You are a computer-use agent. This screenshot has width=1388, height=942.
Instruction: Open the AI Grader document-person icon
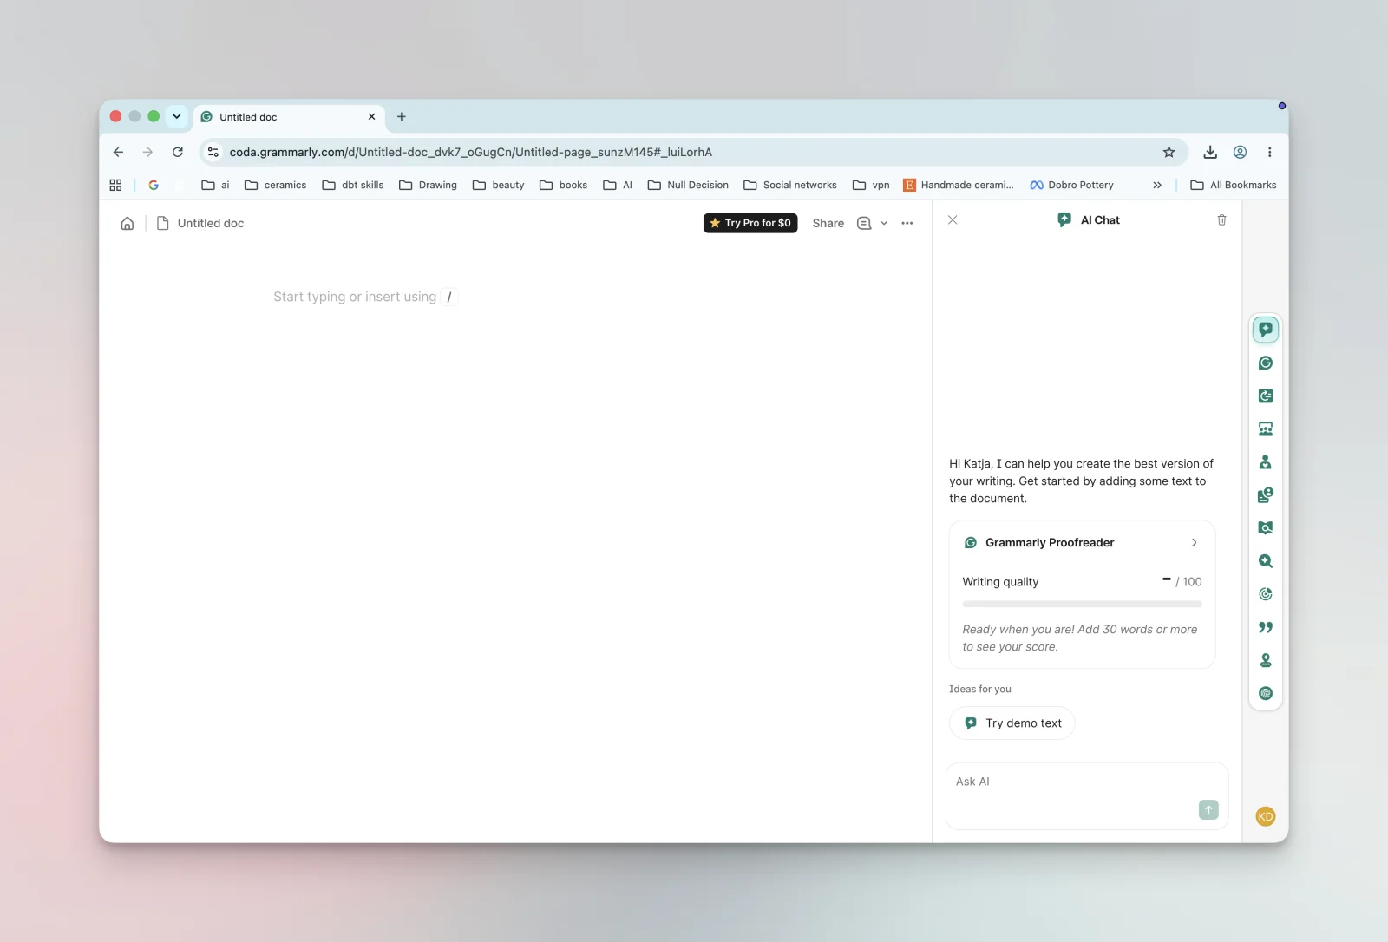coord(1266,495)
